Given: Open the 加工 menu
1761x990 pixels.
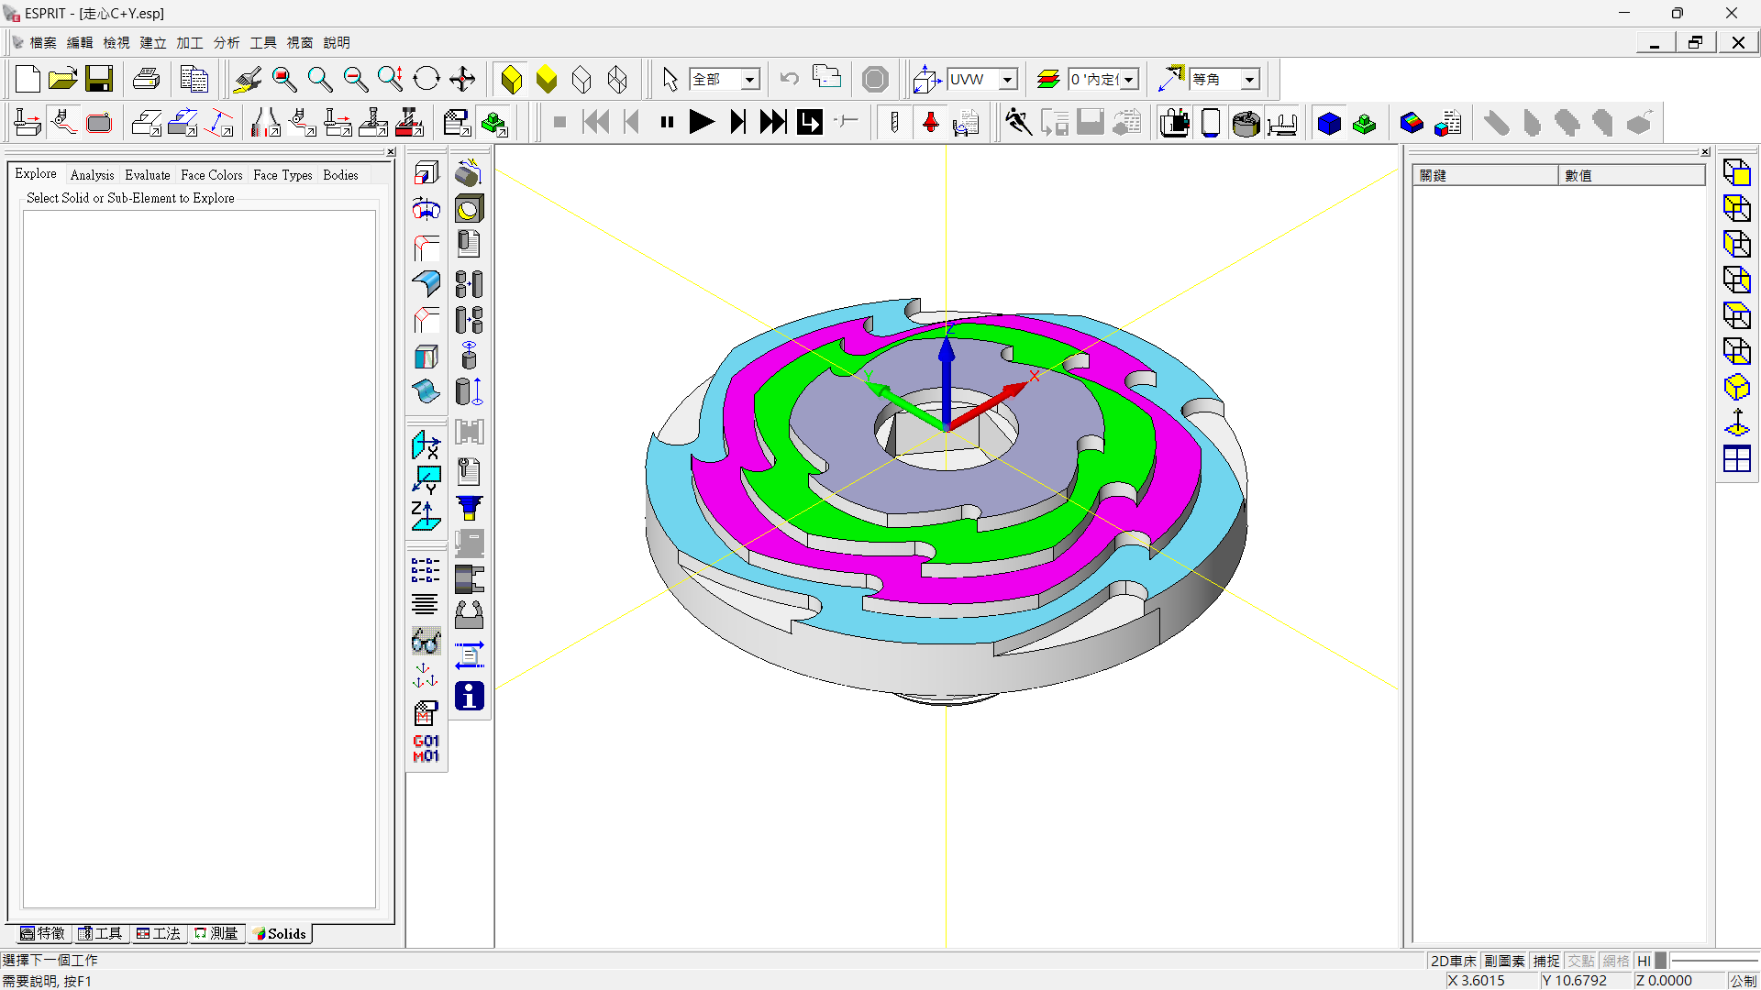Looking at the screenshot, I should point(189,42).
